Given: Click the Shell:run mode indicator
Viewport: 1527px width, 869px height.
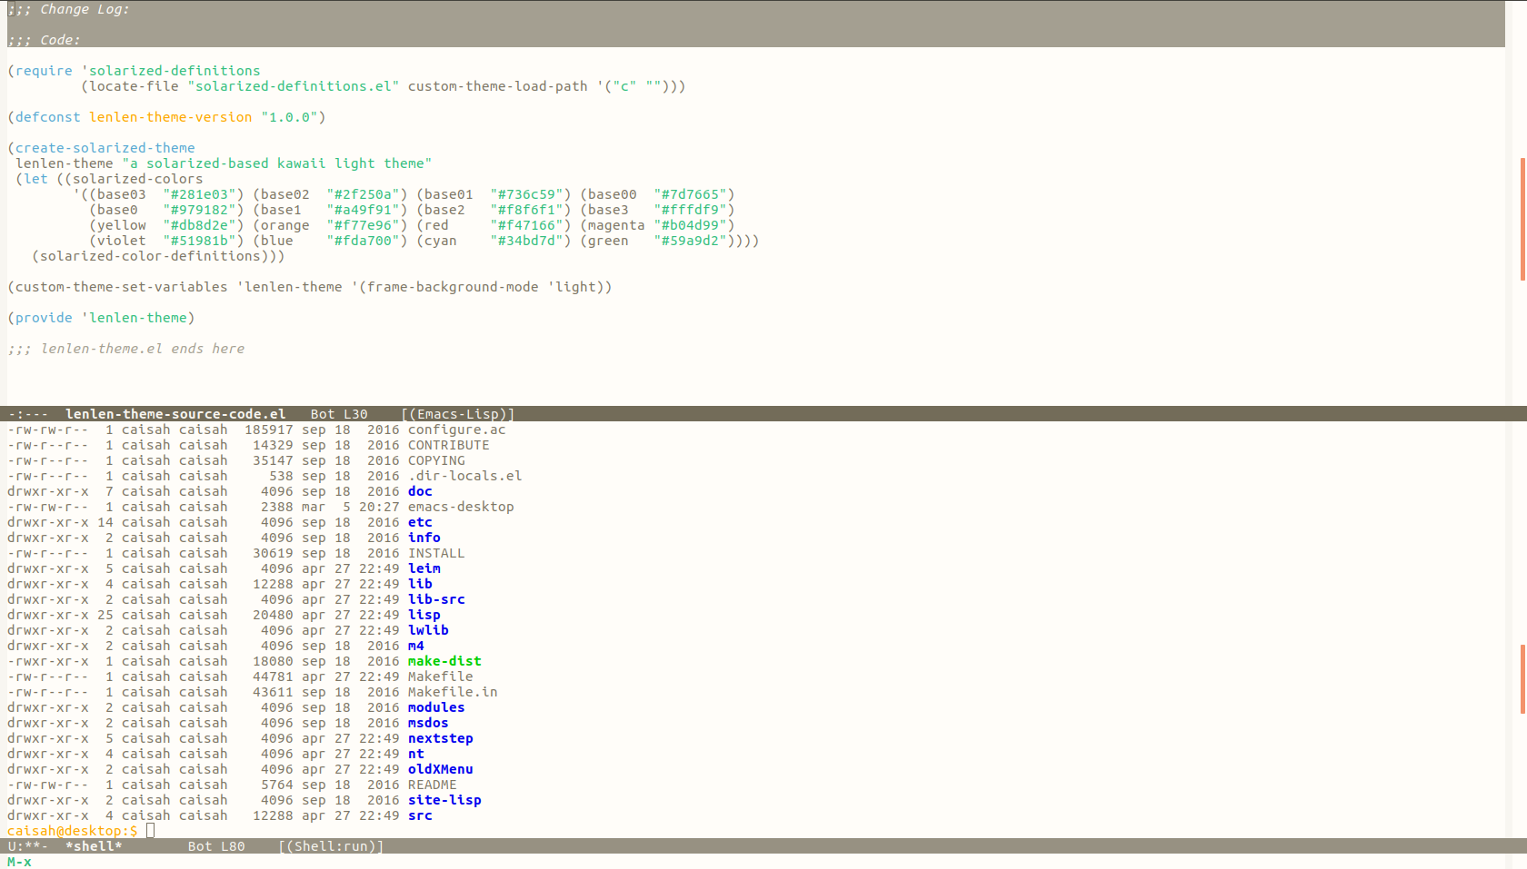Looking at the screenshot, I should point(331,846).
